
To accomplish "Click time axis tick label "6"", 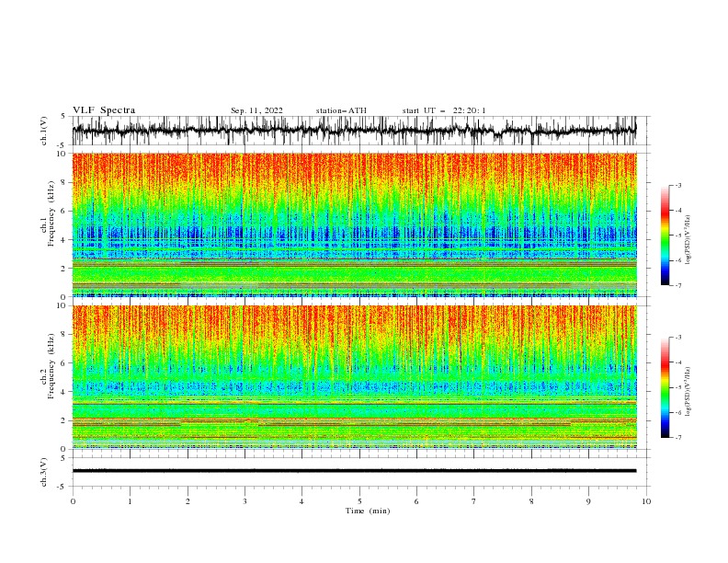I will point(416,501).
